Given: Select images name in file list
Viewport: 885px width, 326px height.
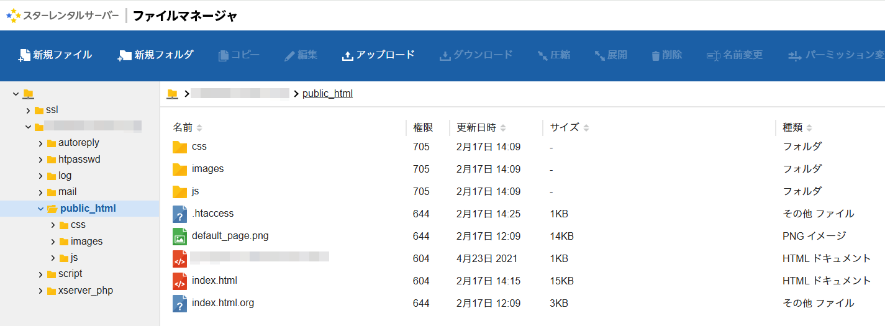Looking at the screenshot, I should click(208, 169).
